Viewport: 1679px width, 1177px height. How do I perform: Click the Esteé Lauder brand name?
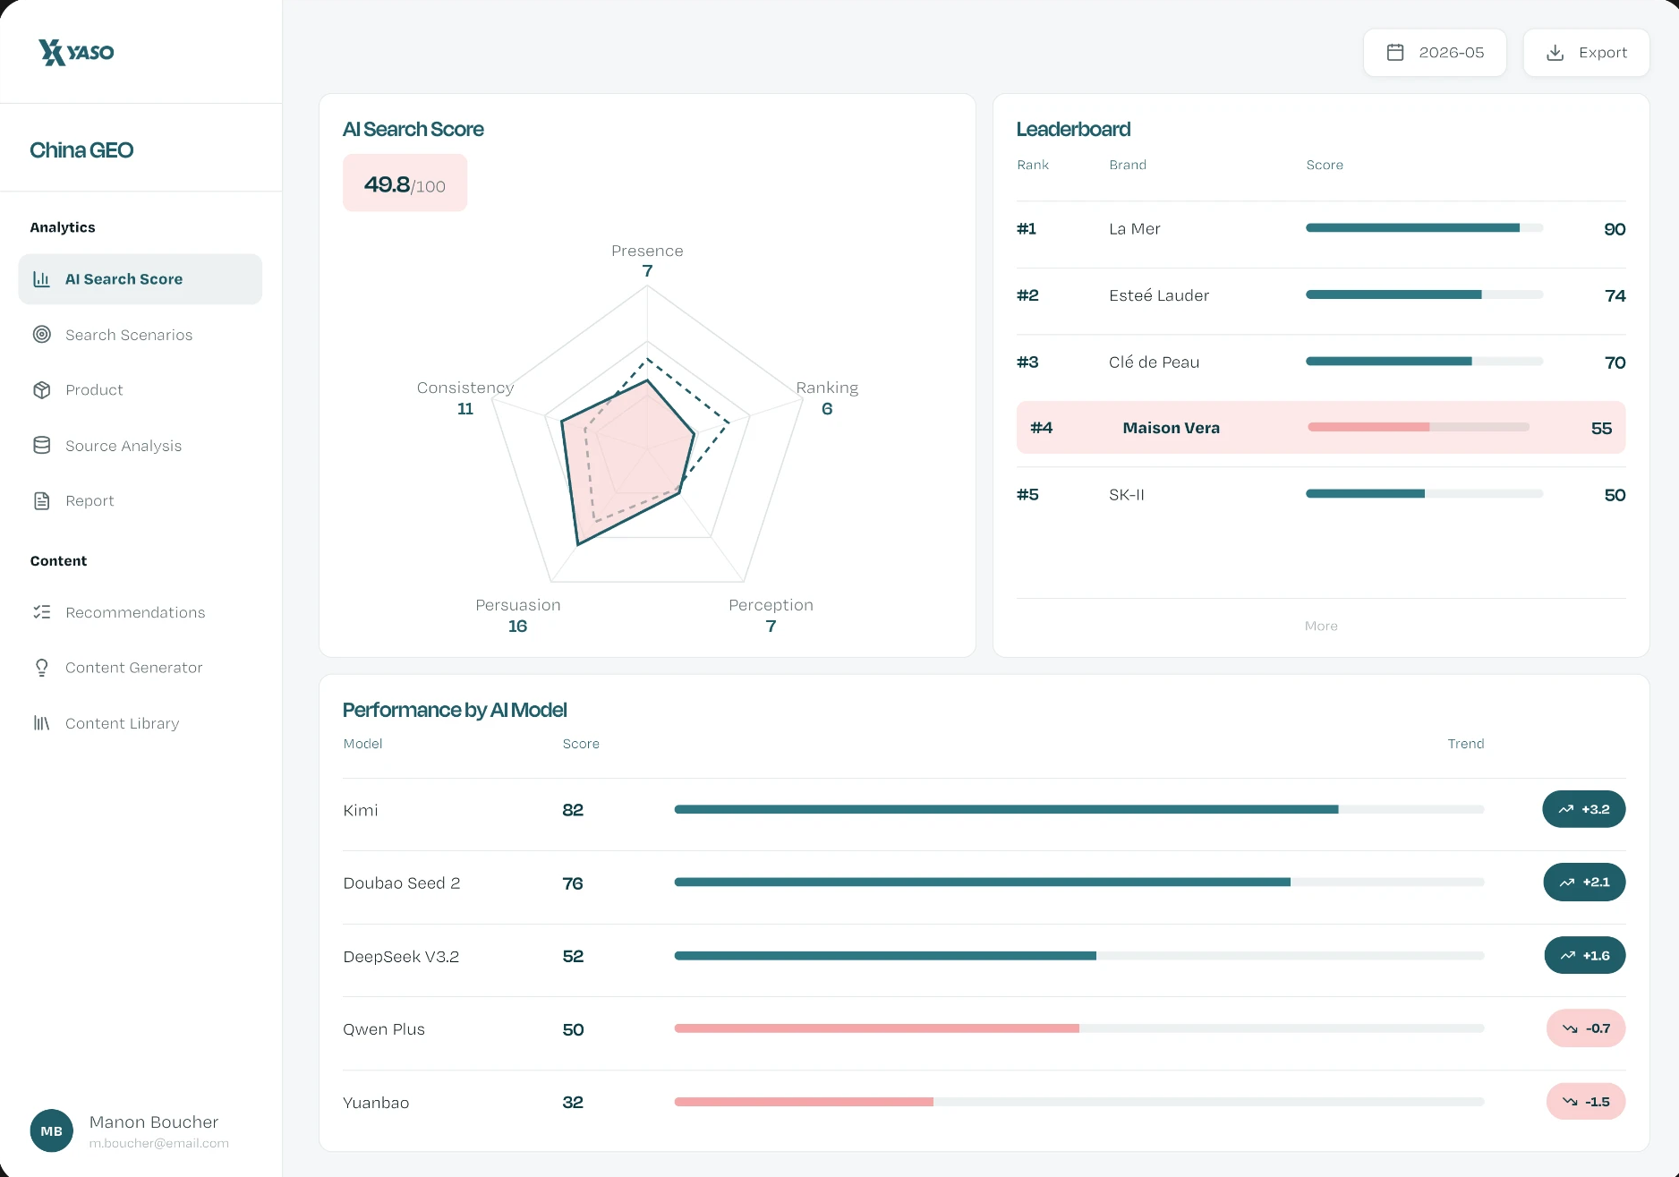1159,295
